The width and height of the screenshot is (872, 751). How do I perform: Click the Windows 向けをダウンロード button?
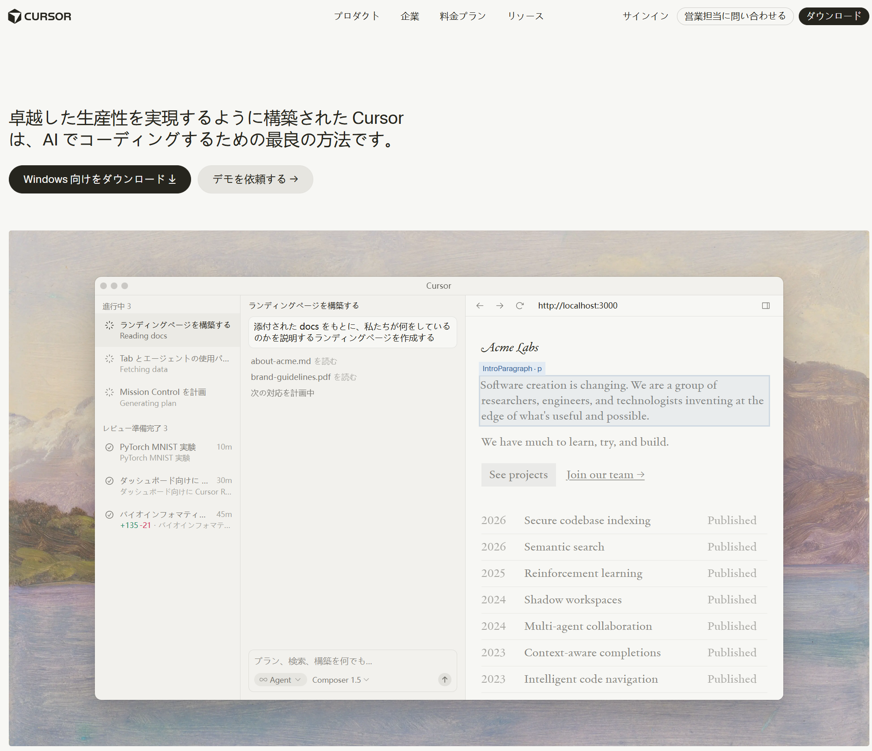click(99, 179)
